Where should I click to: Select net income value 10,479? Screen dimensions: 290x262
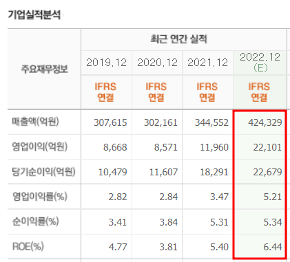[x=113, y=172]
